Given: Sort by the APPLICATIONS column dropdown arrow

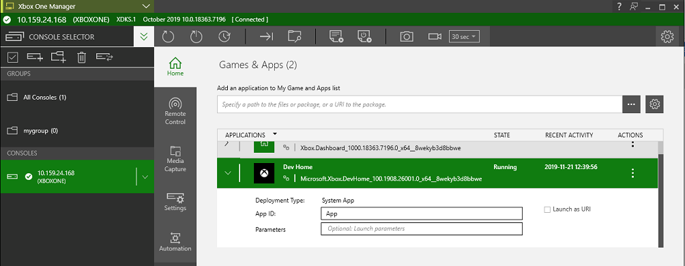Looking at the screenshot, I should [x=275, y=134].
